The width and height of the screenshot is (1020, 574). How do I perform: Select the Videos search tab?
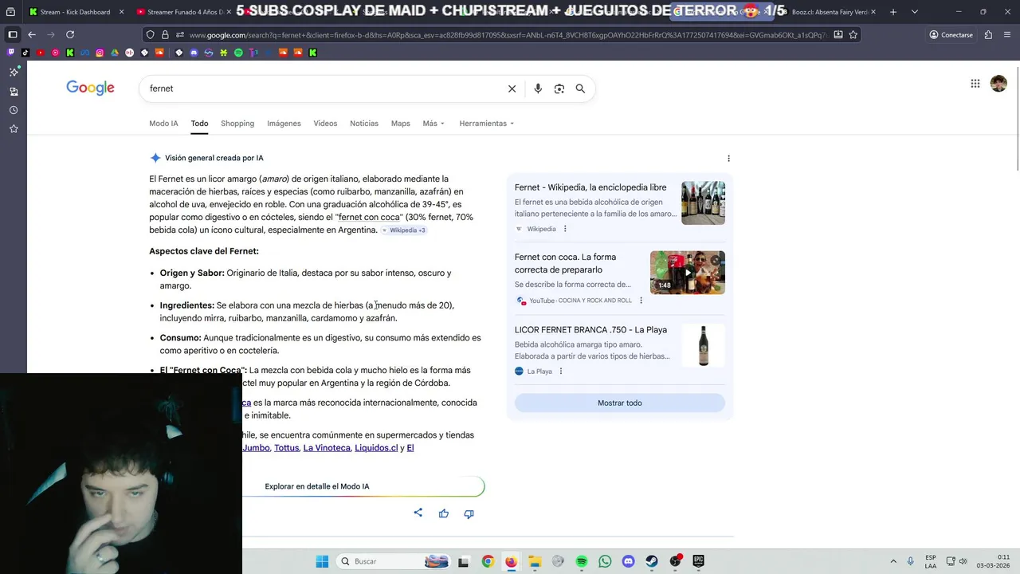[325, 124]
